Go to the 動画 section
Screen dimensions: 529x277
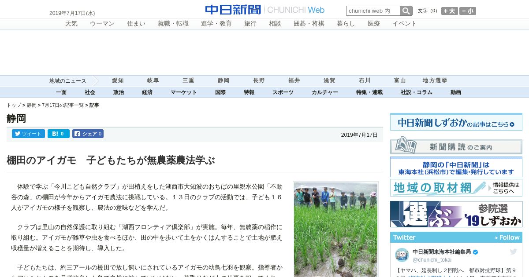(x=456, y=92)
